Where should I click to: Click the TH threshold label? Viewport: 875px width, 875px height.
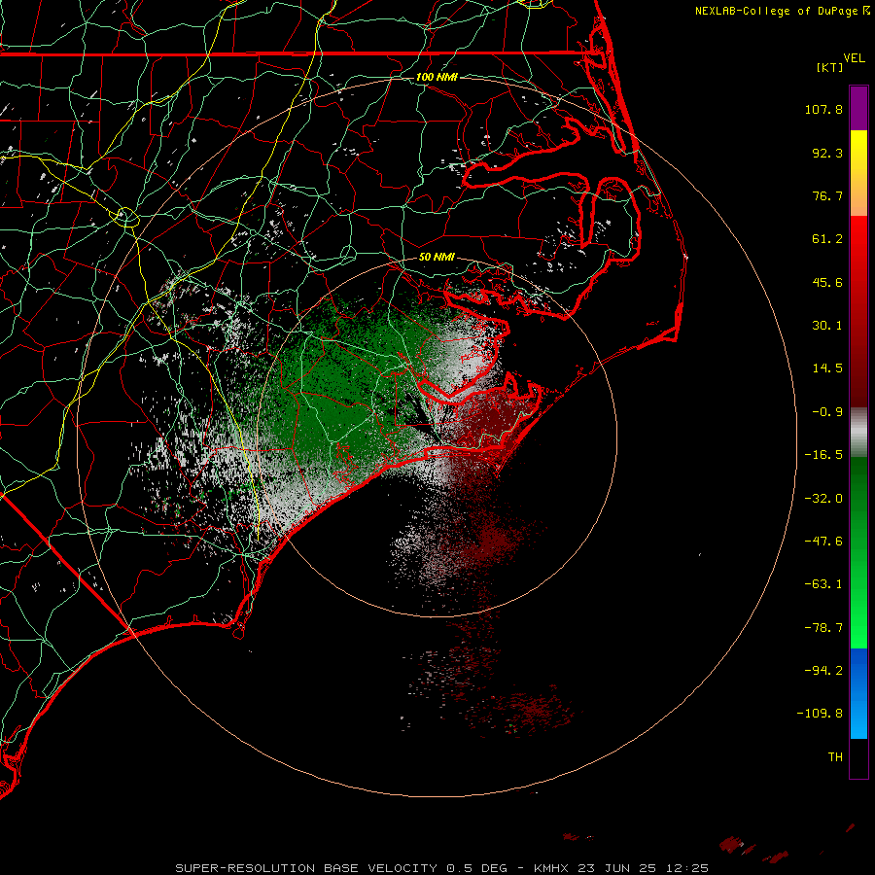click(x=835, y=756)
